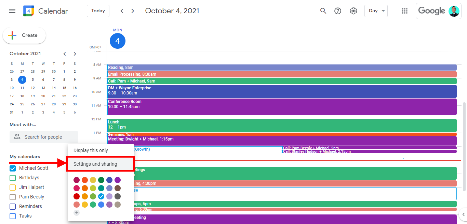This screenshot has height=224, width=467.
Task: Open the Help icon
Action: tap(338, 11)
